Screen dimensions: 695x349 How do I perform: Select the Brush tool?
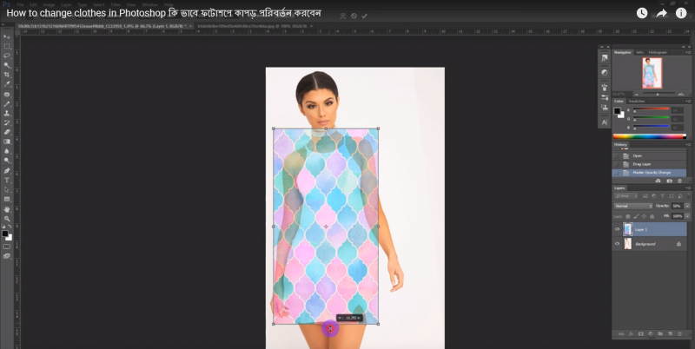click(x=7, y=104)
